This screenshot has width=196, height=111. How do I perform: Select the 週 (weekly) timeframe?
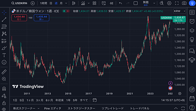tap(56, 3)
